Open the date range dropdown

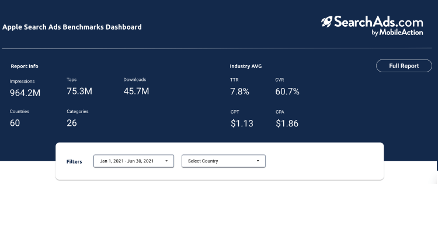134,161
